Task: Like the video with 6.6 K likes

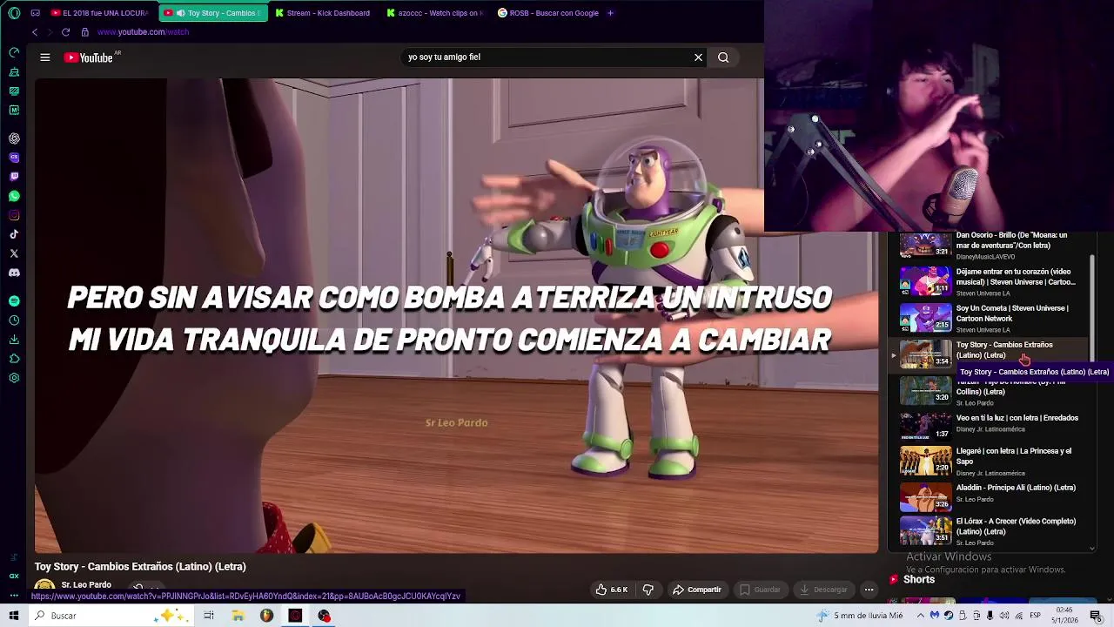Action: pyautogui.click(x=612, y=590)
